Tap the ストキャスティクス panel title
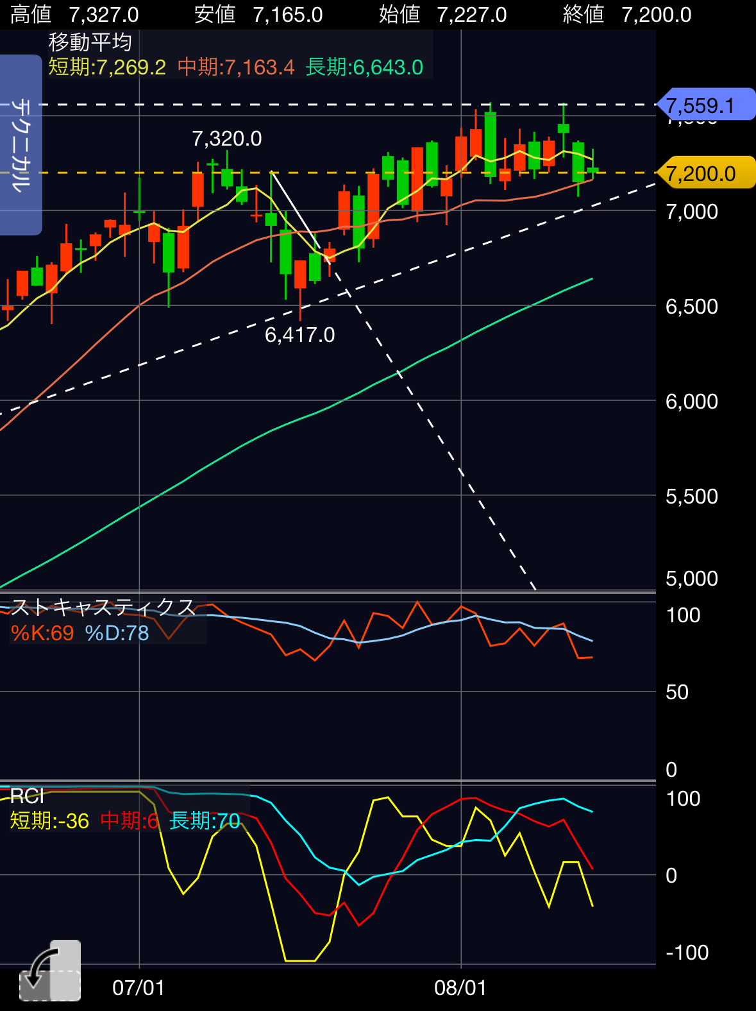The width and height of the screenshot is (756, 1011). pyautogui.click(x=103, y=607)
